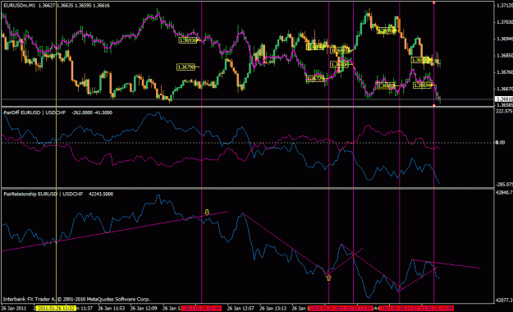Screen dimensions: 513x312
Task: Click the EURUSDm,M1 chart title text
Action: click(x=20, y=6)
